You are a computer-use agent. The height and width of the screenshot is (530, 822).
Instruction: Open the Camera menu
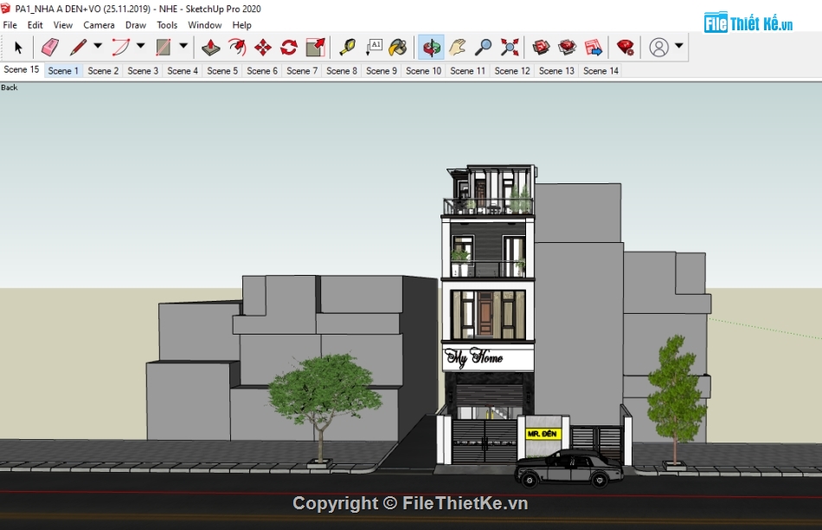coord(100,25)
